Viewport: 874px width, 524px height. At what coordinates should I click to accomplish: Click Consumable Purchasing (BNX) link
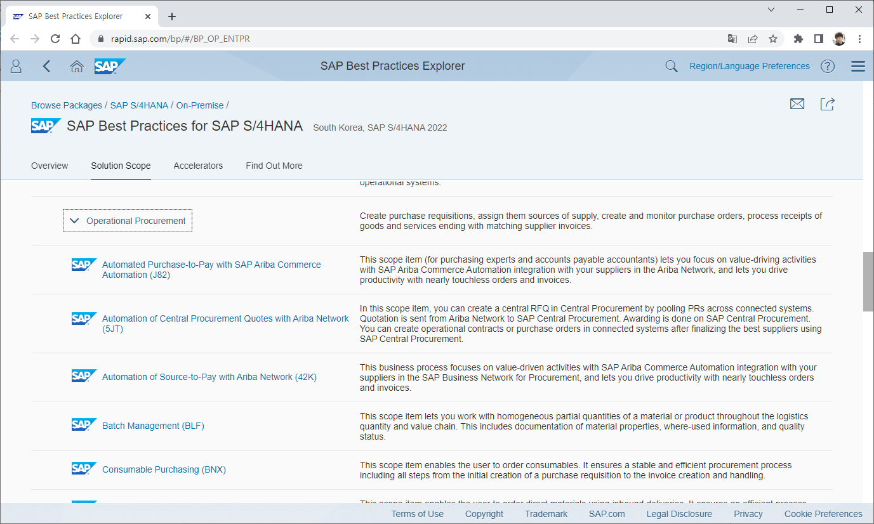click(x=164, y=469)
